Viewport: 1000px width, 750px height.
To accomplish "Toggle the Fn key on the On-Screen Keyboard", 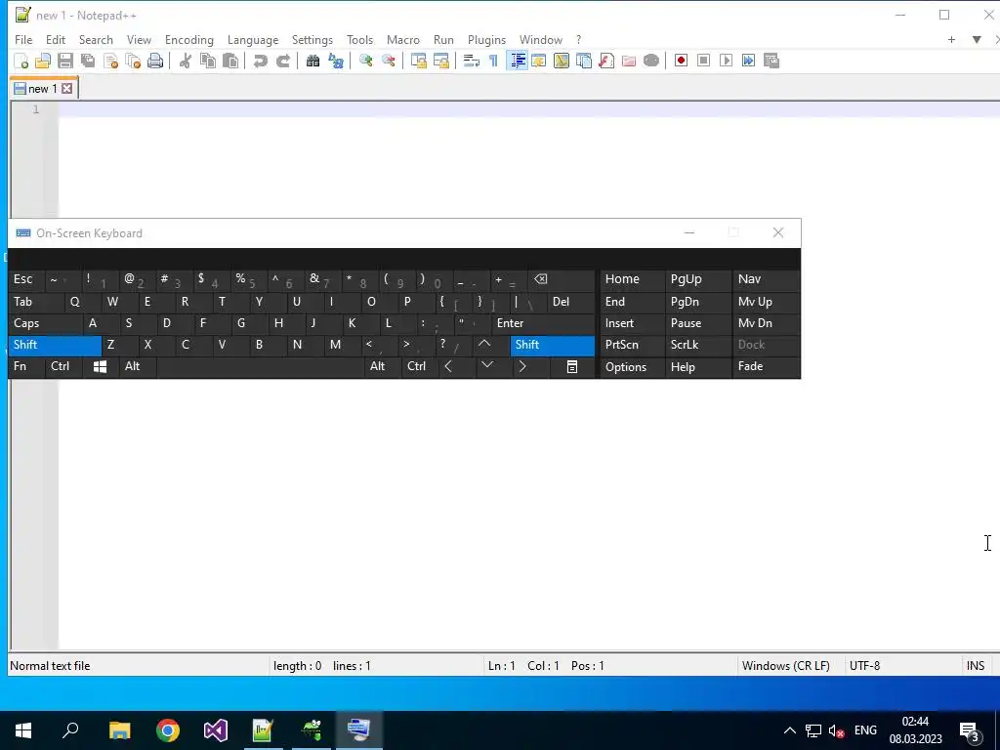I will click(x=26, y=367).
